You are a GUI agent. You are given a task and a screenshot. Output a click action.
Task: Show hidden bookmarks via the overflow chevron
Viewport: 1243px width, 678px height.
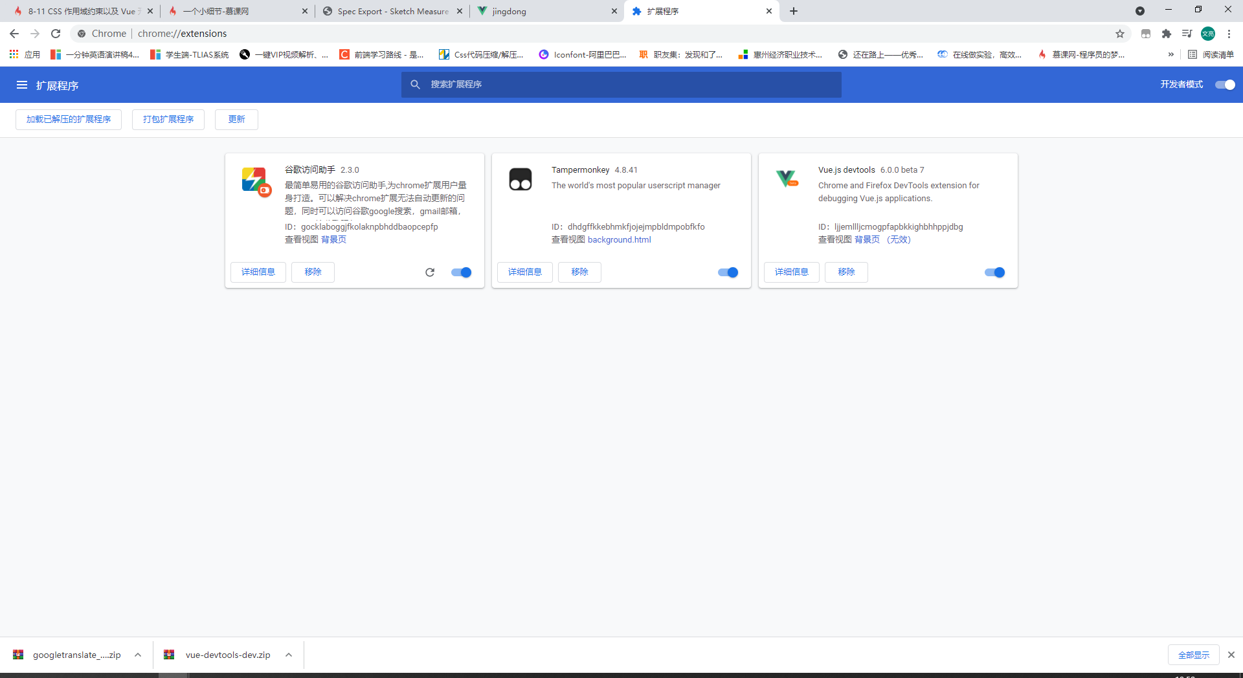1170,55
